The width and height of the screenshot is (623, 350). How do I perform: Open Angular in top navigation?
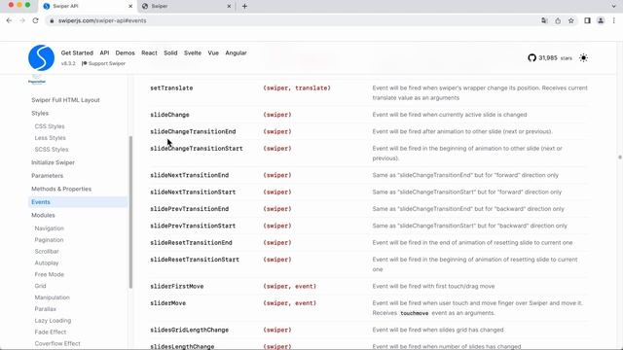pyautogui.click(x=236, y=52)
